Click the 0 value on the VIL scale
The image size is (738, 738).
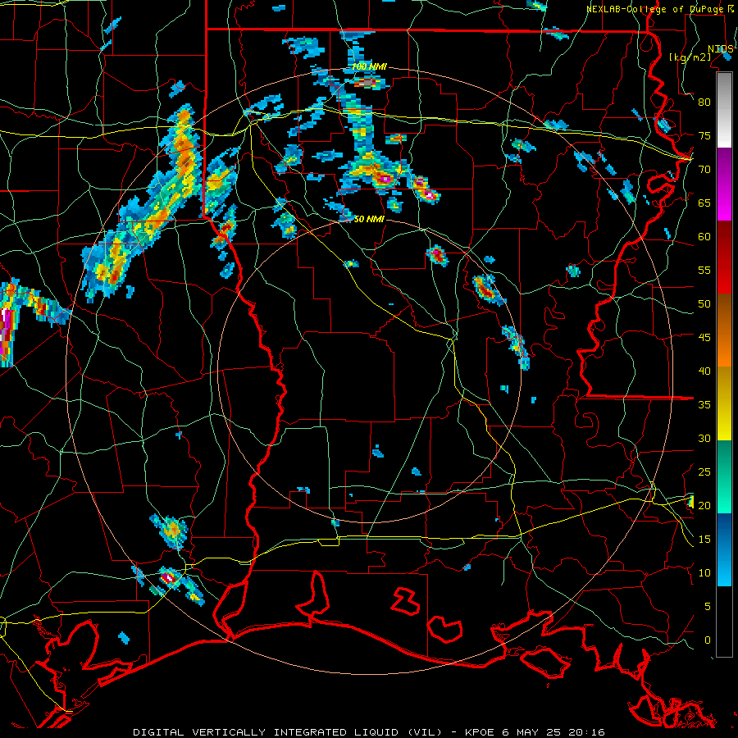708,640
